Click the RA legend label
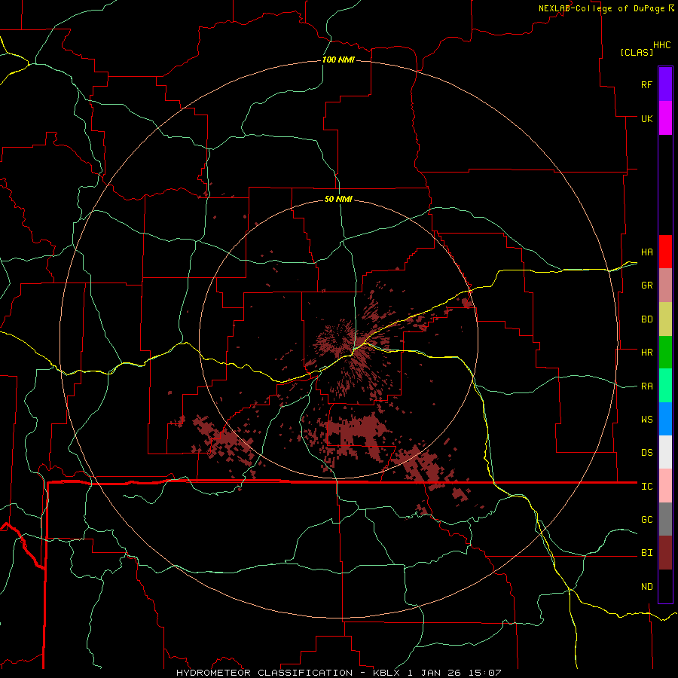Image resolution: width=678 pixels, height=678 pixels. 647,386
